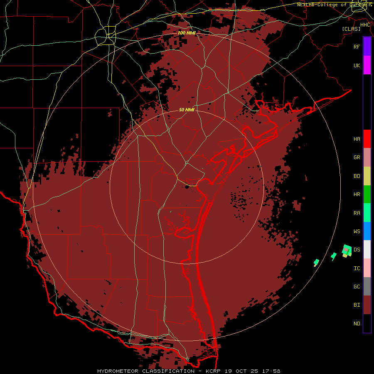The width and height of the screenshot is (374, 374).
Task: Pick the RA bright green legend swatch
Action: [367, 213]
